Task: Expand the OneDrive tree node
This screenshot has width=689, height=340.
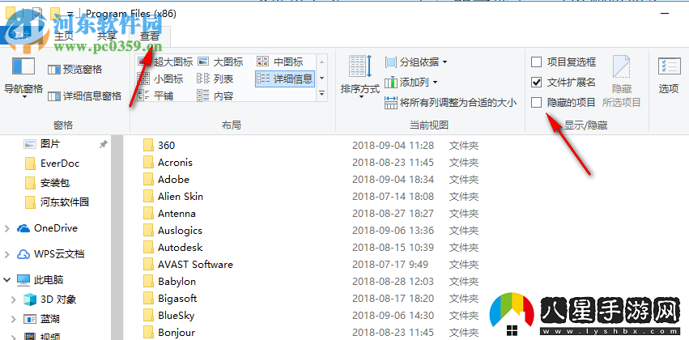Action: coord(8,228)
